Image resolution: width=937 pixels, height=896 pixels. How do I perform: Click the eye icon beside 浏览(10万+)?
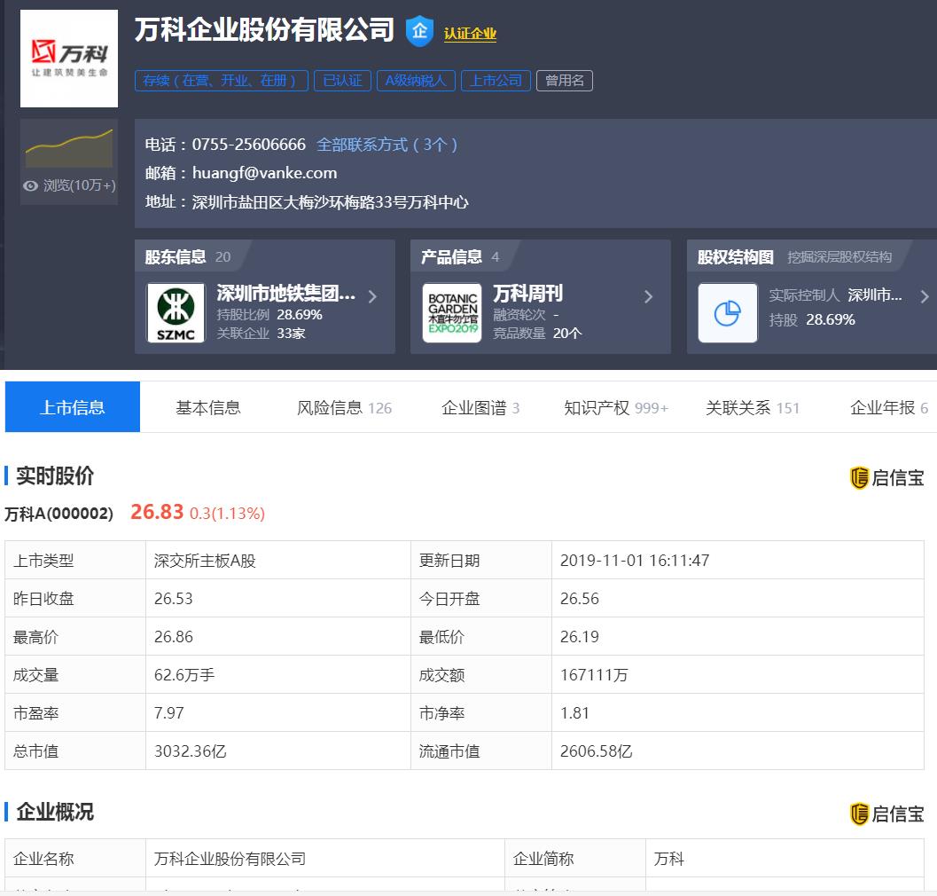point(31,185)
